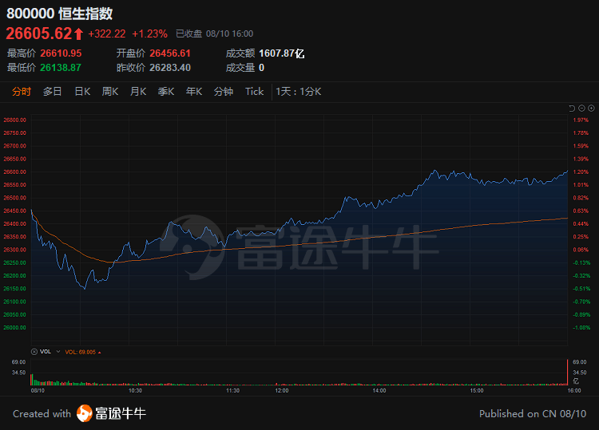
Task: Click the 16:00 time axis label
Action: click(x=574, y=391)
